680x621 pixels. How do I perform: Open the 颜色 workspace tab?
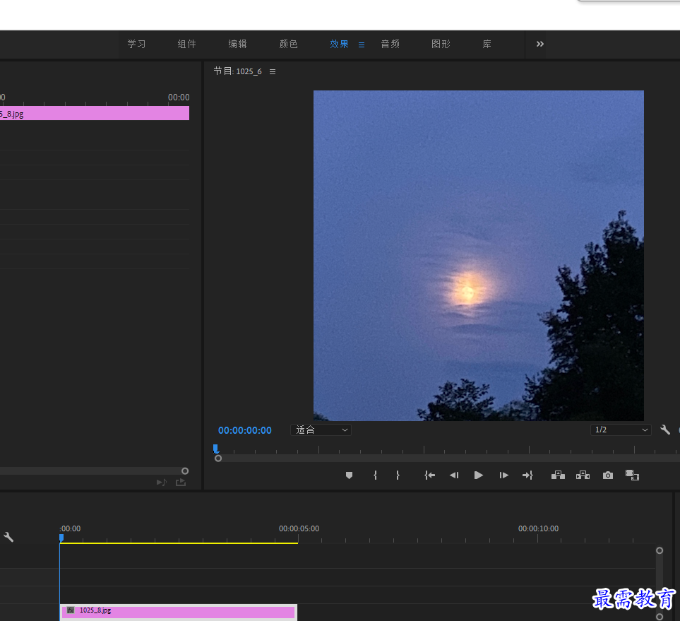[288, 44]
